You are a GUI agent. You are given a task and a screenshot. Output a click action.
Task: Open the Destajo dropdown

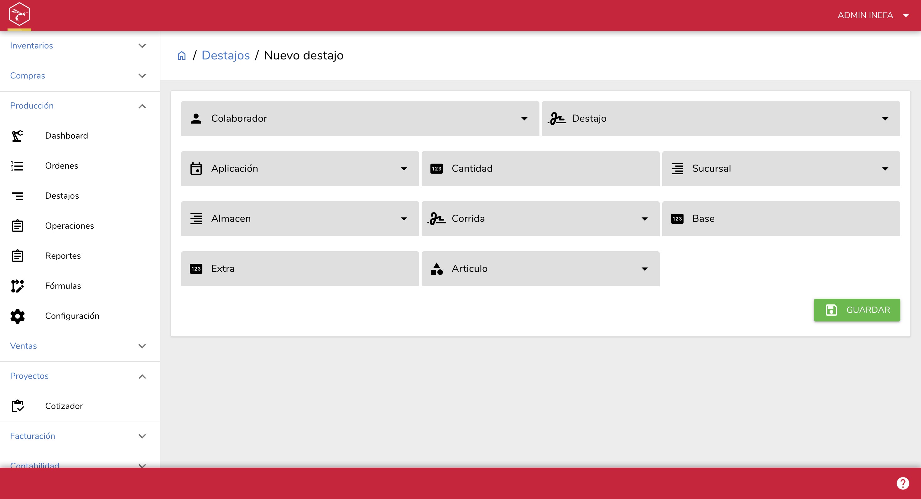[x=721, y=119]
